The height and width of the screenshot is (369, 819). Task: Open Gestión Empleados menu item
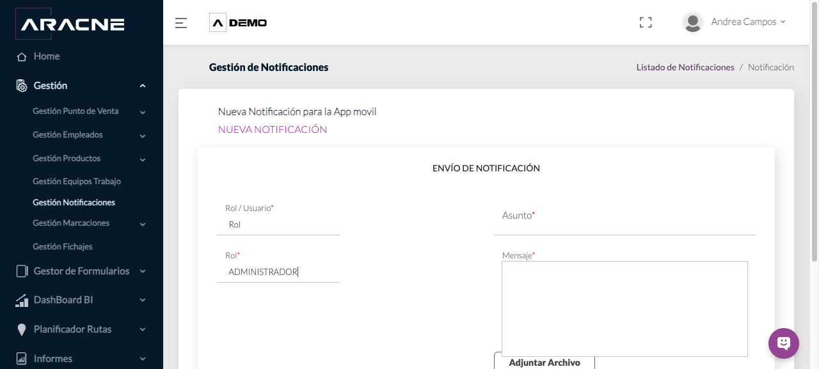pyautogui.click(x=68, y=135)
